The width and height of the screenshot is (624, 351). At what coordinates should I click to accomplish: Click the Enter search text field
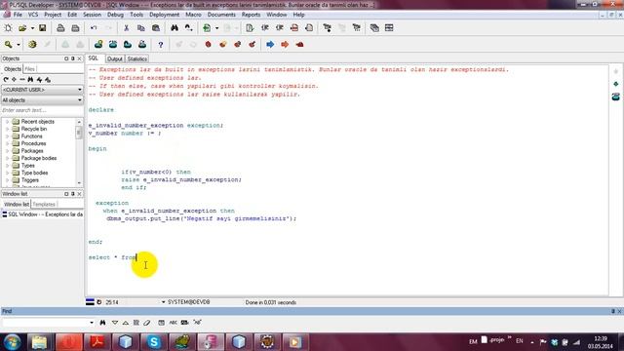click(42, 110)
